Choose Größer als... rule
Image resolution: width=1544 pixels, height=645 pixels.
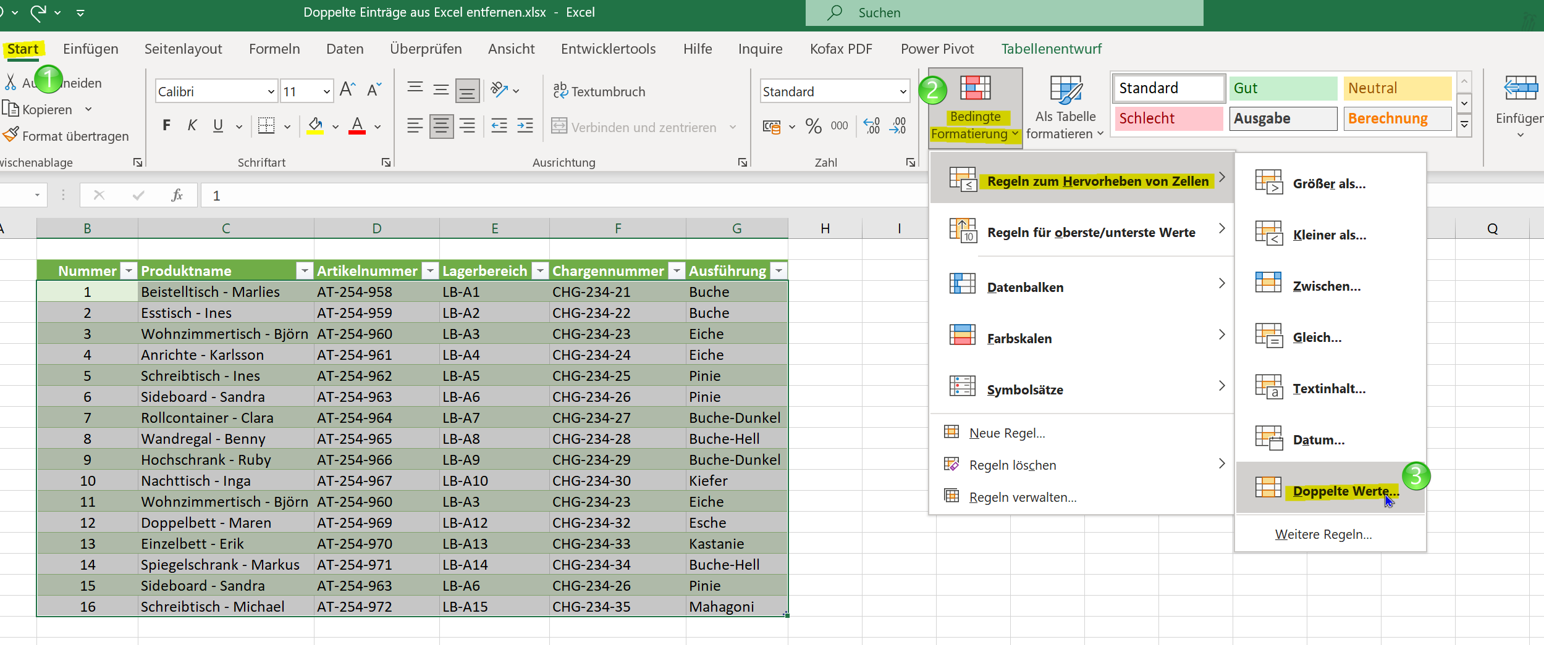pyautogui.click(x=1330, y=183)
